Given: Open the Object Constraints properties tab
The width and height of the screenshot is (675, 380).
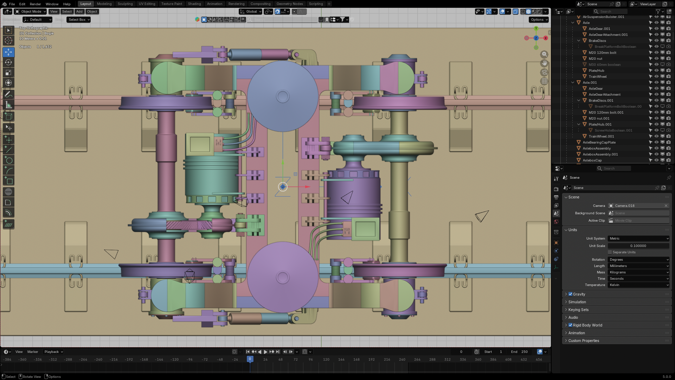Looking at the screenshot, I should [x=556, y=259].
